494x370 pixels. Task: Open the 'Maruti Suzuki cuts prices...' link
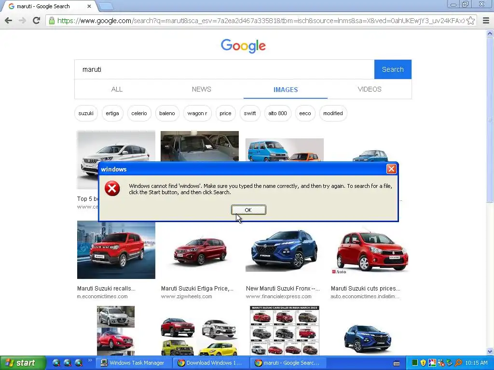[366, 289]
